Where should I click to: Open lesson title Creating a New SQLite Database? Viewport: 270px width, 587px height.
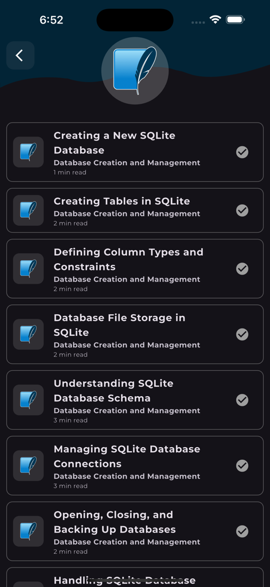coord(115,143)
